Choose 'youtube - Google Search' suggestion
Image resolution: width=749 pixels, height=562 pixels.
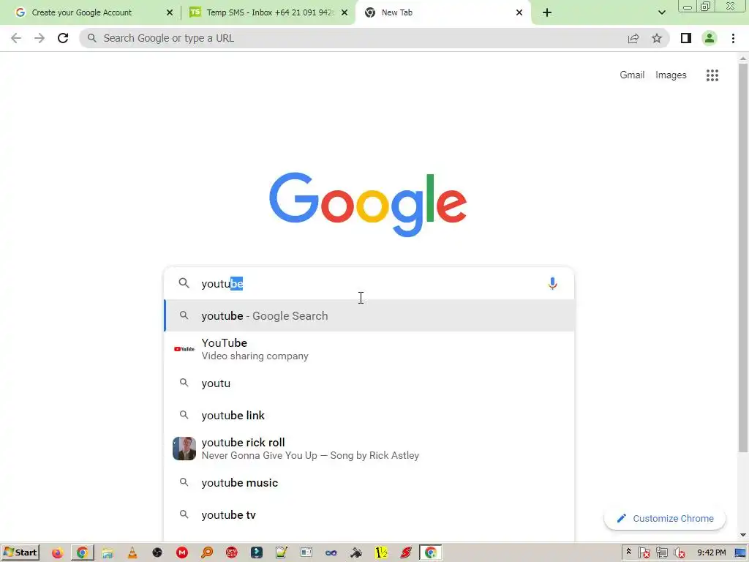[x=369, y=316]
